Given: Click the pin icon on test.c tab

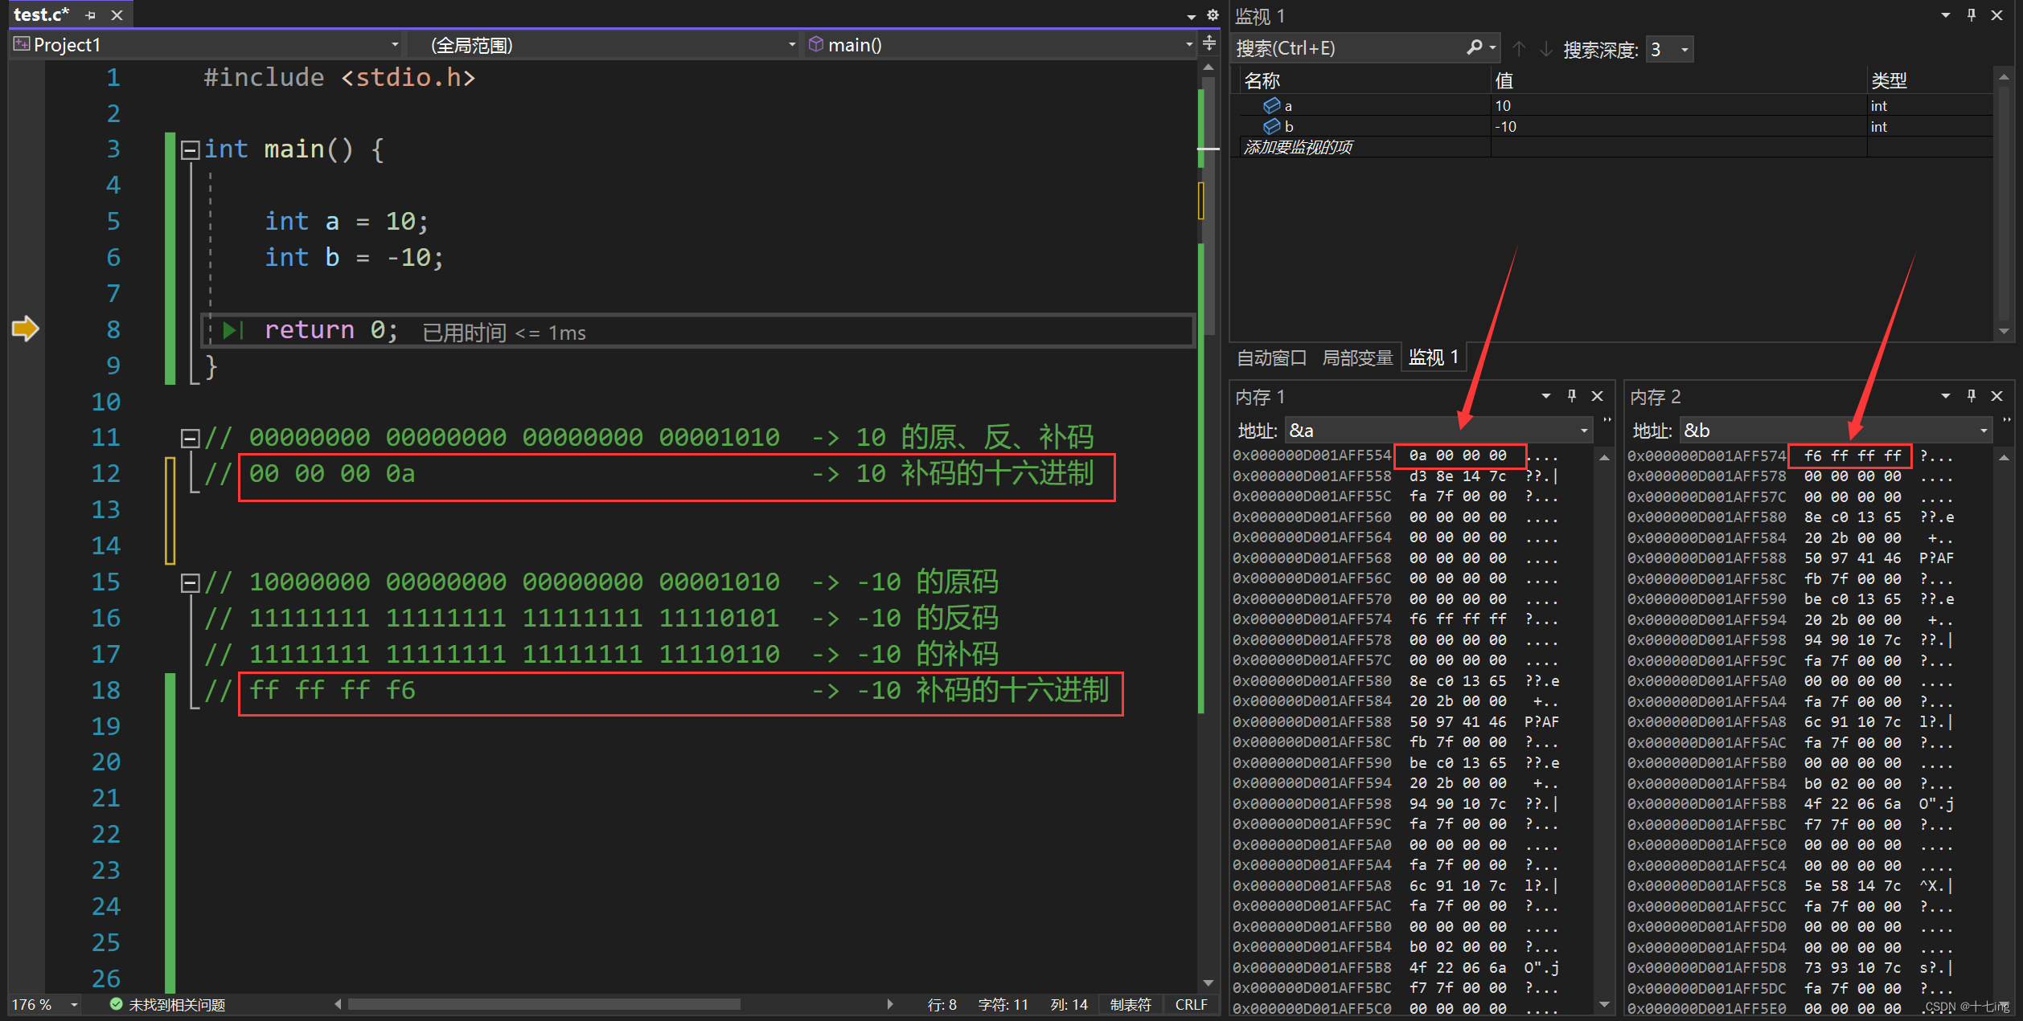Looking at the screenshot, I should pos(90,15).
